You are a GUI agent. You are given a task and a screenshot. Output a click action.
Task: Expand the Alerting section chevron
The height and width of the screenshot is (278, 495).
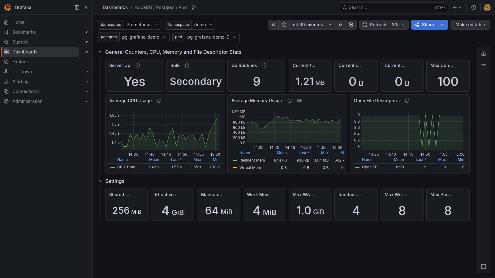coord(87,82)
